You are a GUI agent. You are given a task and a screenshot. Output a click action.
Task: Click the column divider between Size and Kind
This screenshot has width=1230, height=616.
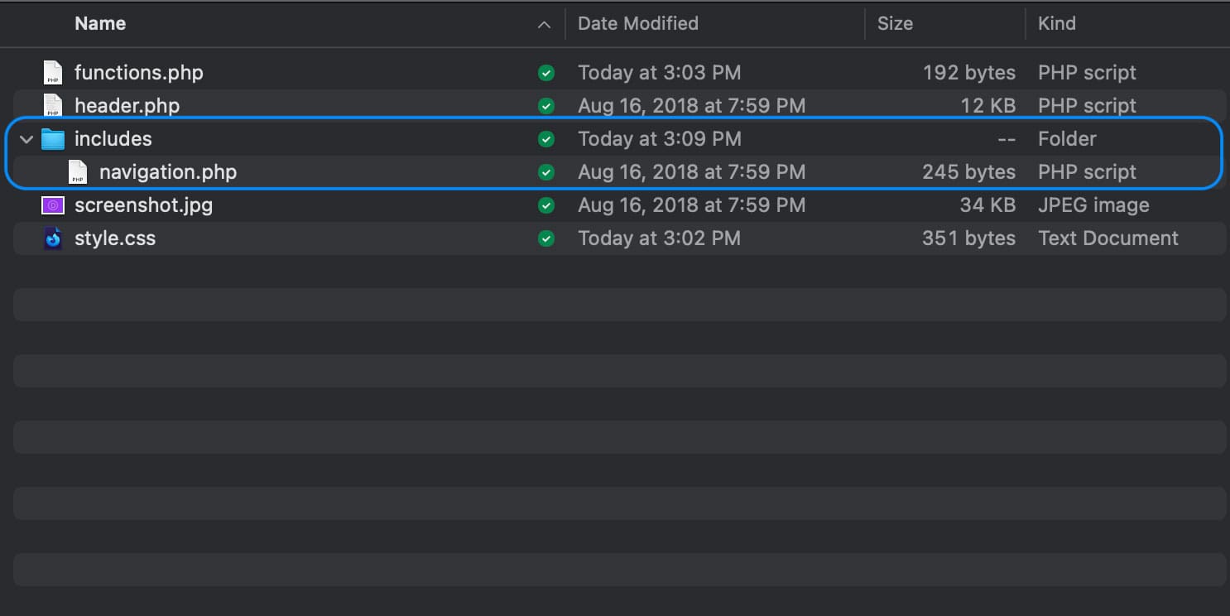click(x=1026, y=23)
